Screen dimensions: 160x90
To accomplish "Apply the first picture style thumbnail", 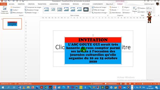I will pyautogui.click(x=46, y=9).
